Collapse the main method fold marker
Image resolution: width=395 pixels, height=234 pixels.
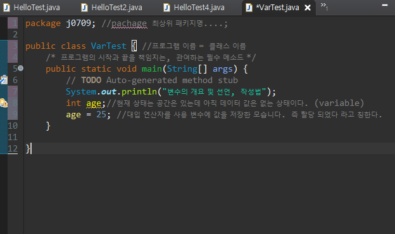21,68
